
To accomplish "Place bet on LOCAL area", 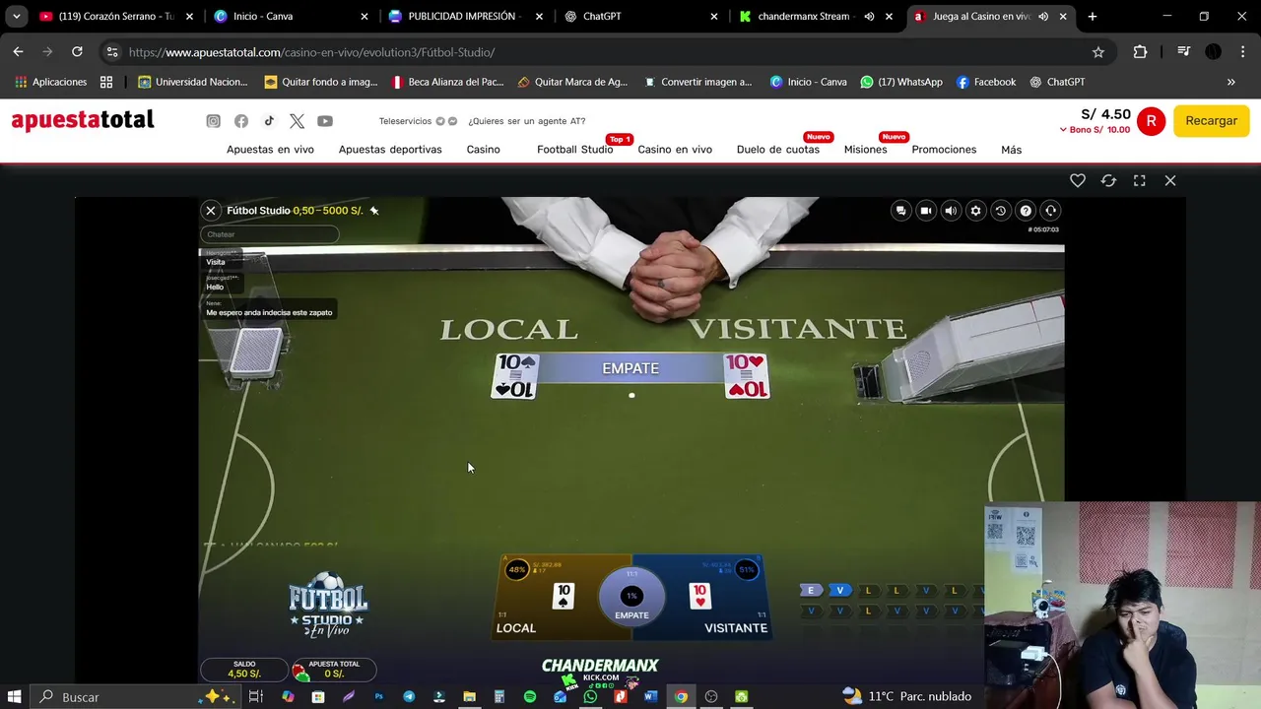I will [x=547, y=597].
